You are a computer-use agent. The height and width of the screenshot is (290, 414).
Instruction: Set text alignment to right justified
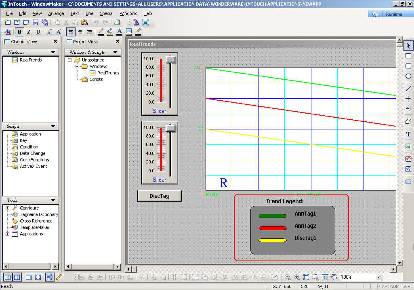point(90,32)
